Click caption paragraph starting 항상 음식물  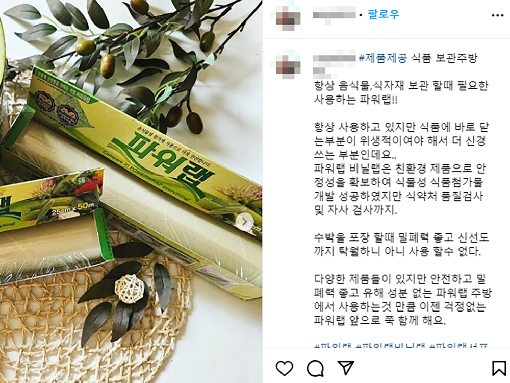[x=401, y=92]
